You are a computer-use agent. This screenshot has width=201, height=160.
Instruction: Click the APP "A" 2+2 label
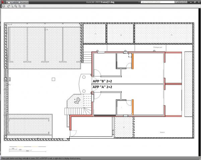coord(102,87)
